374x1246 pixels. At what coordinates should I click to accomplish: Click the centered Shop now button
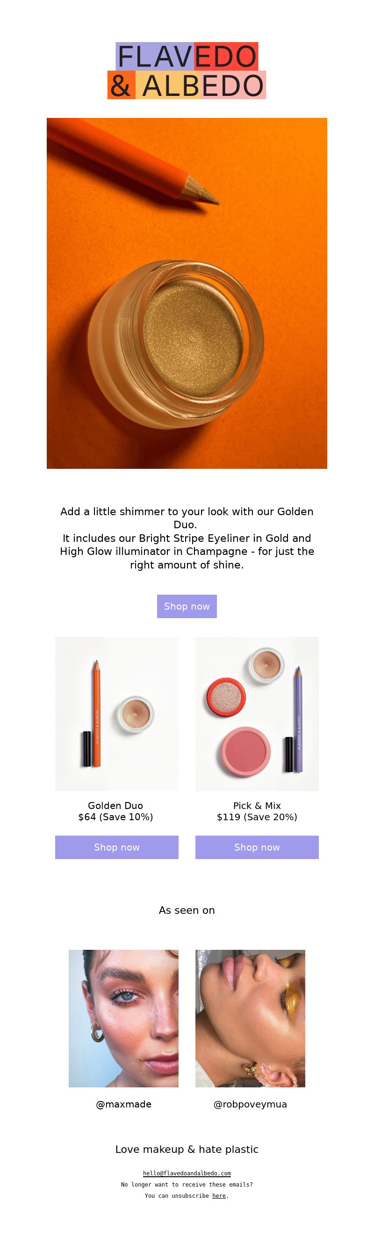click(x=187, y=606)
